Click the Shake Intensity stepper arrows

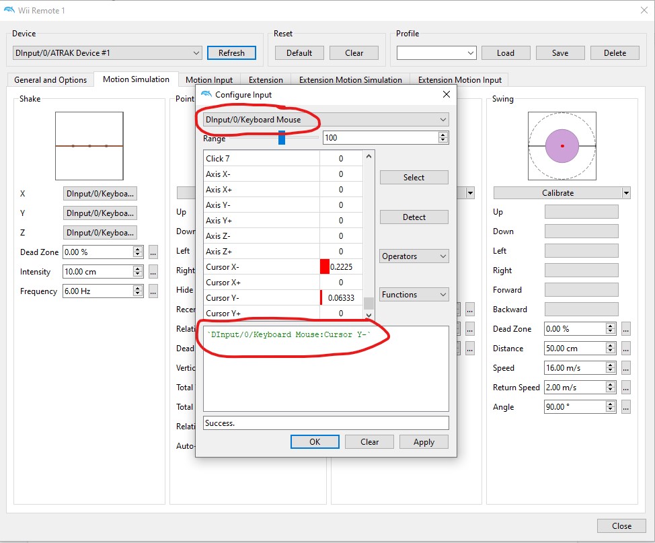(138, 272)
